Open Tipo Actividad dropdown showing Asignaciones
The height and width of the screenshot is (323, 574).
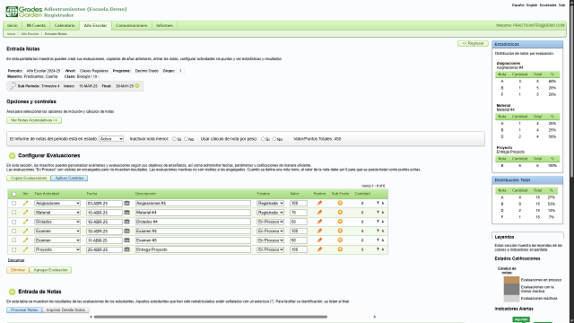(x=57, y=204)
